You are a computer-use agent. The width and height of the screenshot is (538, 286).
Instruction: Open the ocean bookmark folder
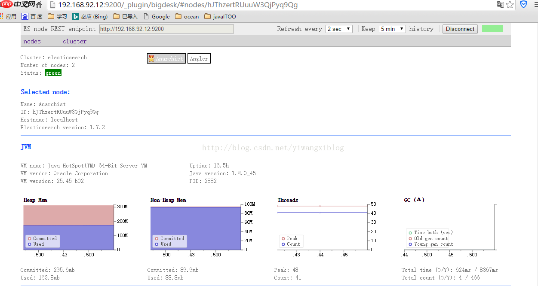(187, 16)
